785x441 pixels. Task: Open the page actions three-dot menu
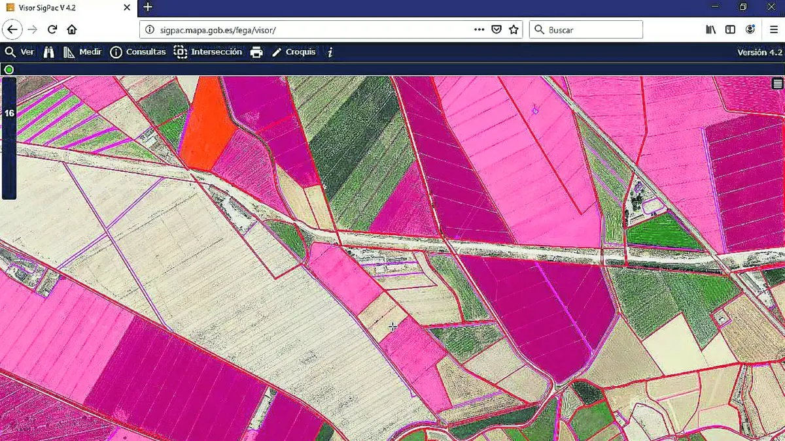479,29
